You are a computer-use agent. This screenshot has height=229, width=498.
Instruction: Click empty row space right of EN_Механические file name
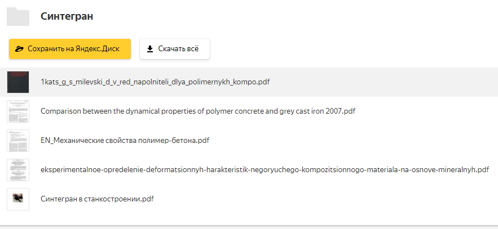tap(350, 140)
